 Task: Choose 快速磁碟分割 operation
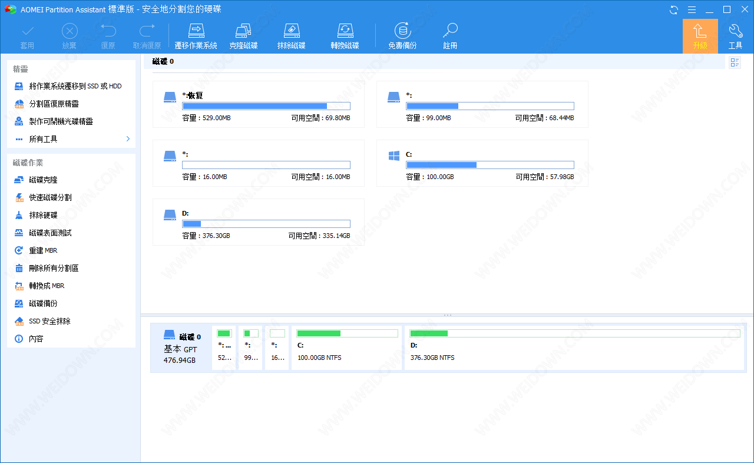71,197
